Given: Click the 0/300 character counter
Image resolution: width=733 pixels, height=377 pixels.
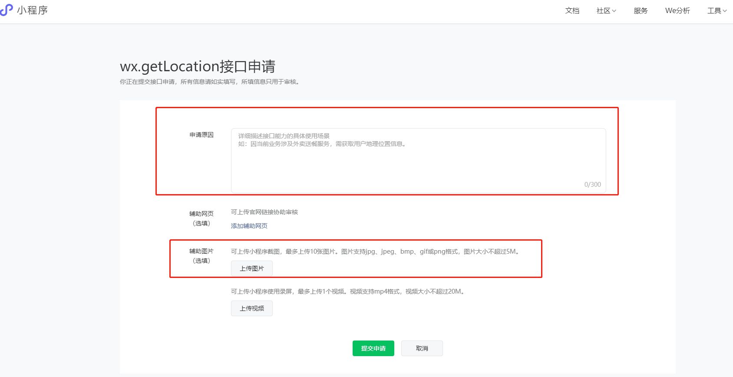Looking at the screenshot, I should [593, 185].
